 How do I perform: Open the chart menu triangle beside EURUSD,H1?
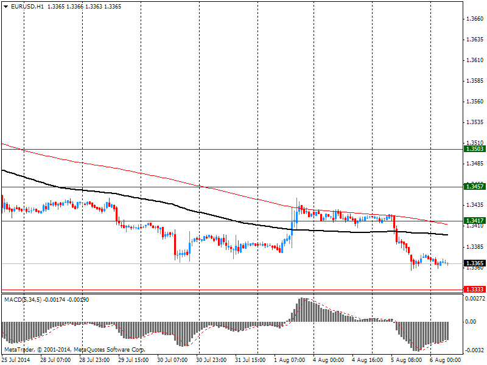(6, 7)
